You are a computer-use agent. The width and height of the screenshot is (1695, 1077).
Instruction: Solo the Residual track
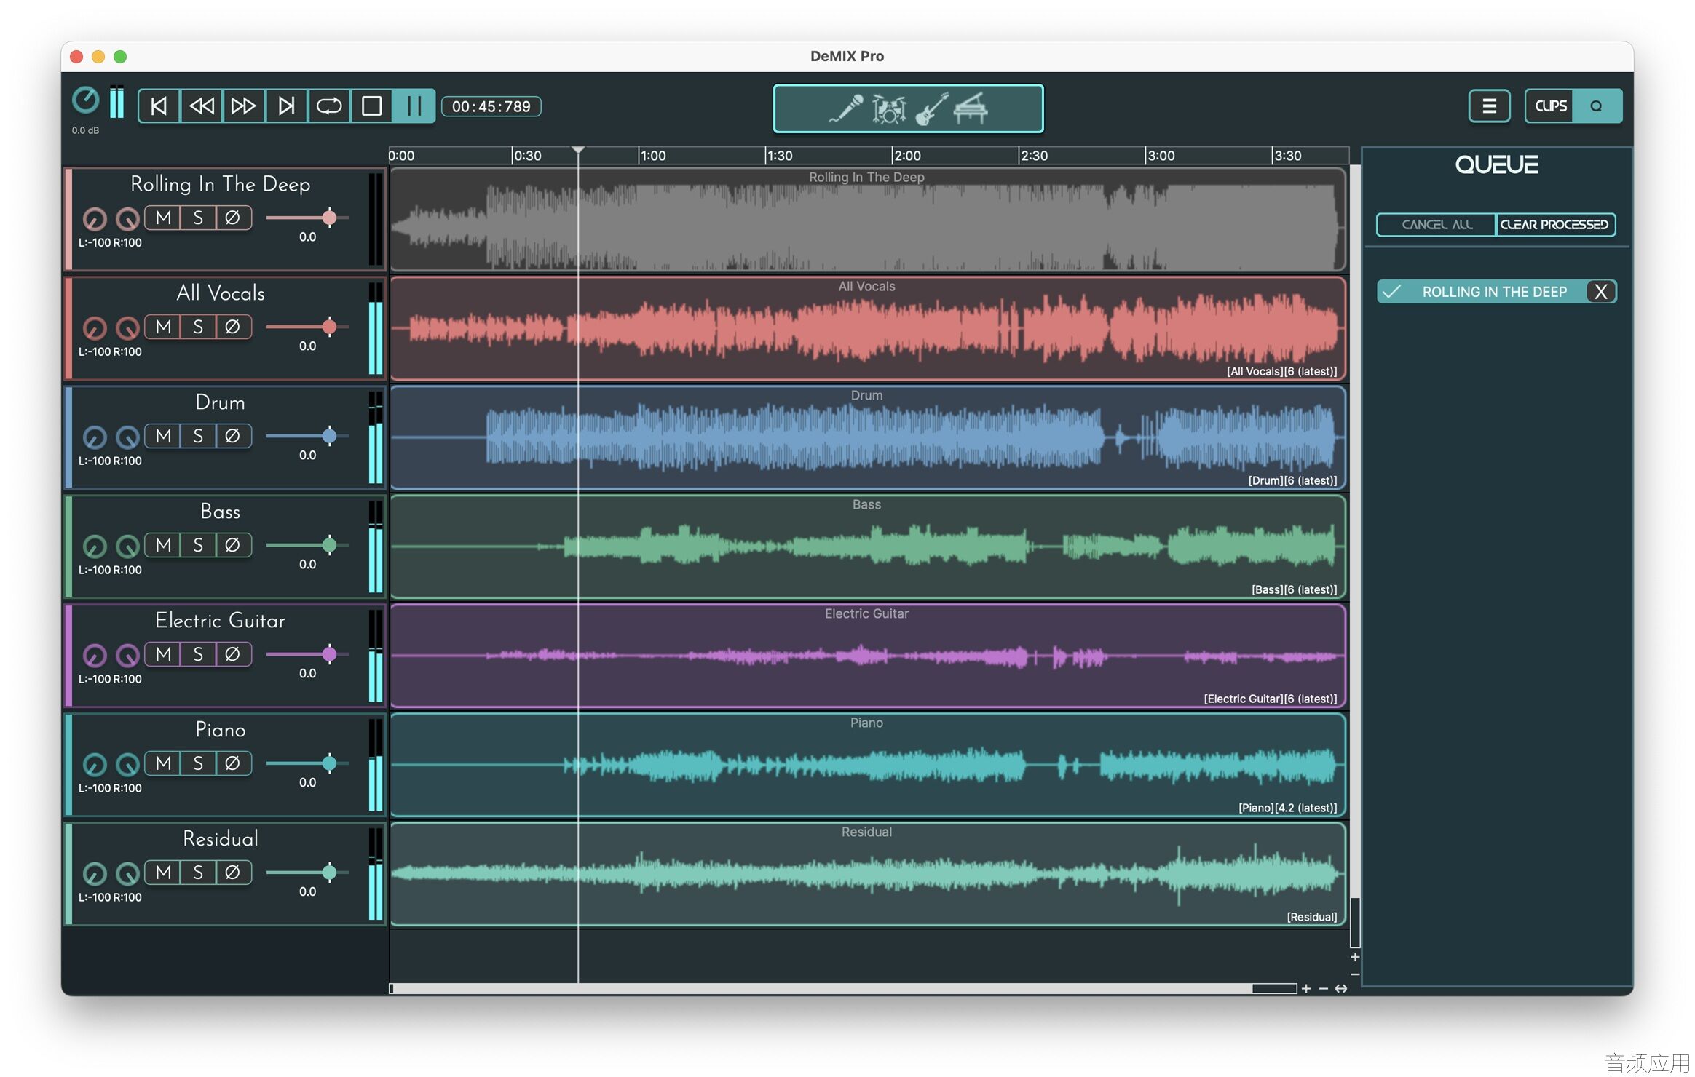pos(198,873)
